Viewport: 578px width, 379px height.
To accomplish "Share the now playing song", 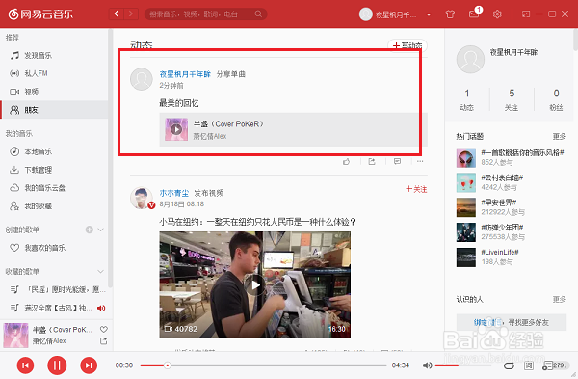I will (104, 341).
